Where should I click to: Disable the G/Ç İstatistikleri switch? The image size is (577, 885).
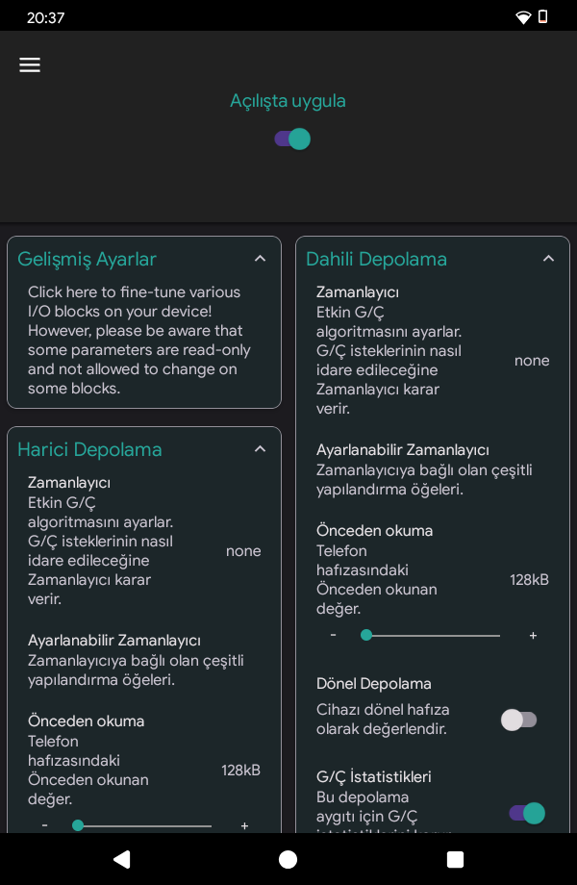point(527,814)
